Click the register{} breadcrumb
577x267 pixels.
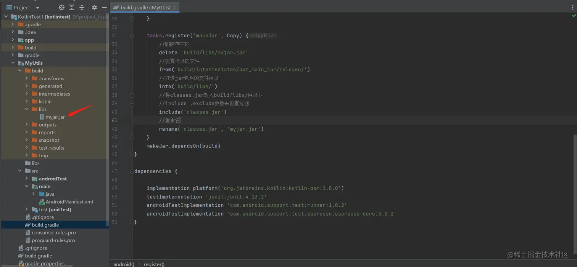[x=154, y=264]
